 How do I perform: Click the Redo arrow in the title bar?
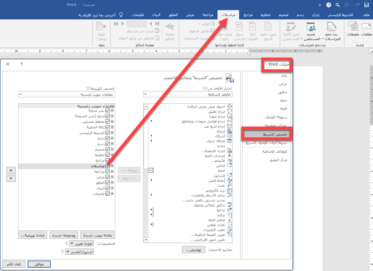[x=357, y=5]
